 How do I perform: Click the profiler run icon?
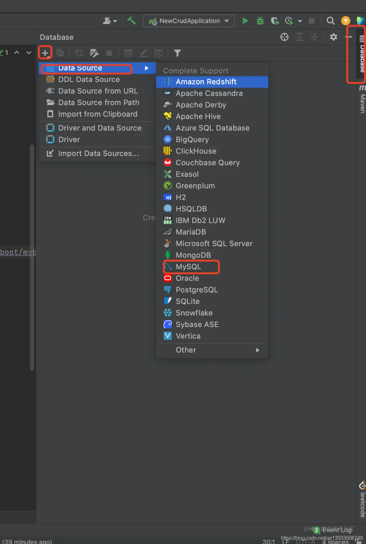click(289, 21)
